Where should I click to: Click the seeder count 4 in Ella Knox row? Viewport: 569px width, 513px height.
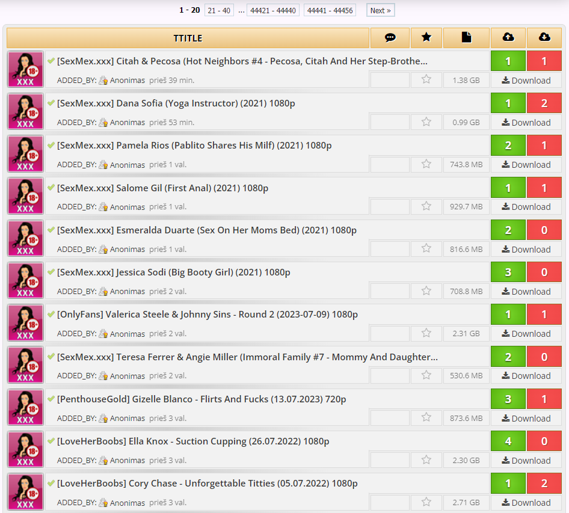508,441
